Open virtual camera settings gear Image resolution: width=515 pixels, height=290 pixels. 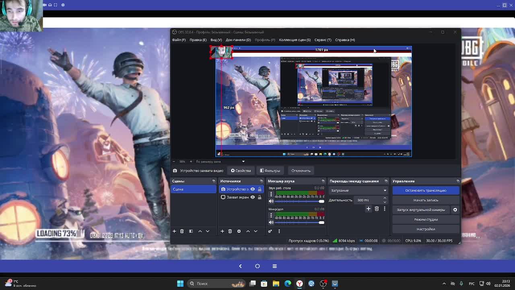tap(455, 210)
